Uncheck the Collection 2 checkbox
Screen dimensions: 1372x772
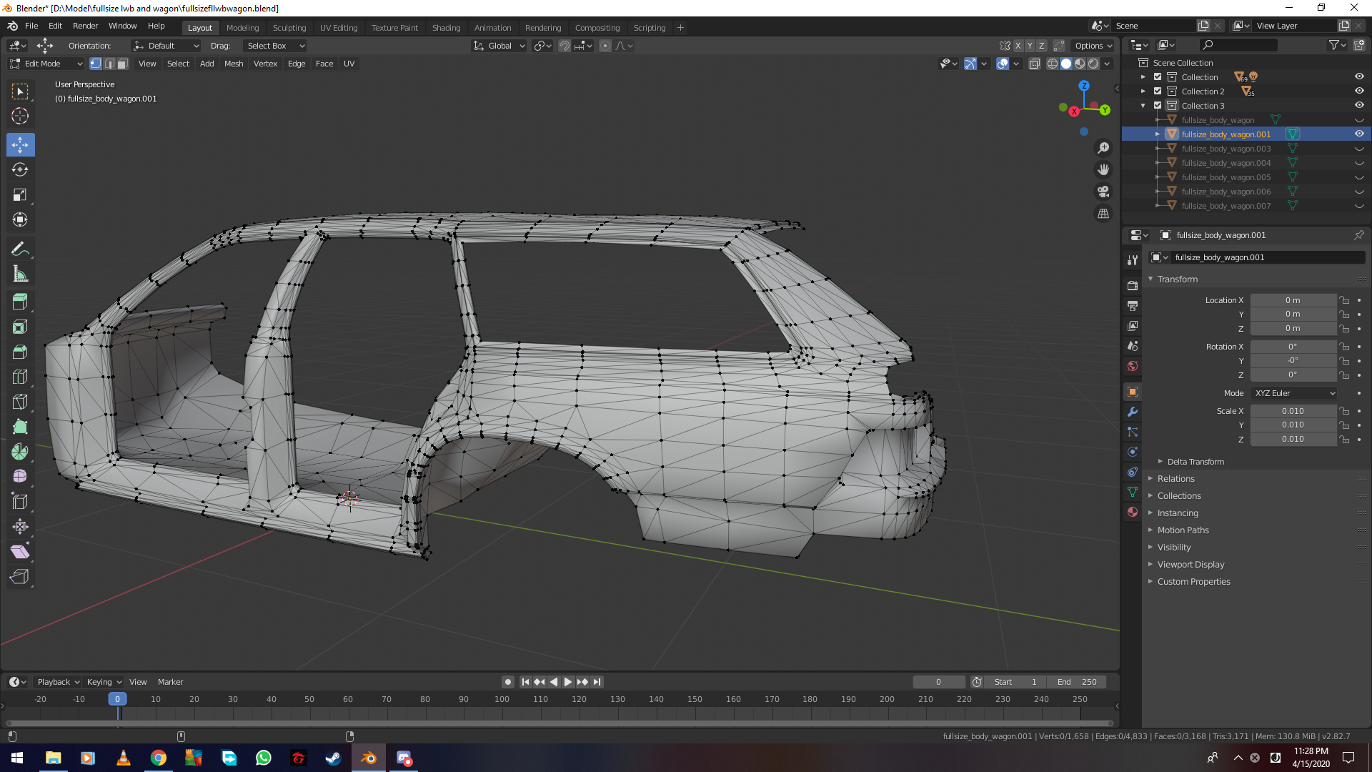point(1158,91)
